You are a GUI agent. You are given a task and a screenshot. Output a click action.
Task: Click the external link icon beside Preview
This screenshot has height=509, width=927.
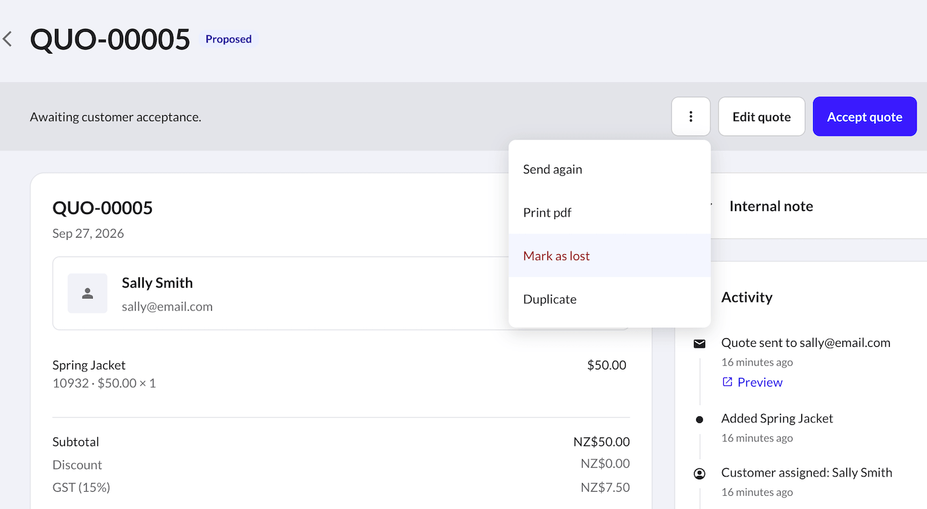tap(727, 382)
